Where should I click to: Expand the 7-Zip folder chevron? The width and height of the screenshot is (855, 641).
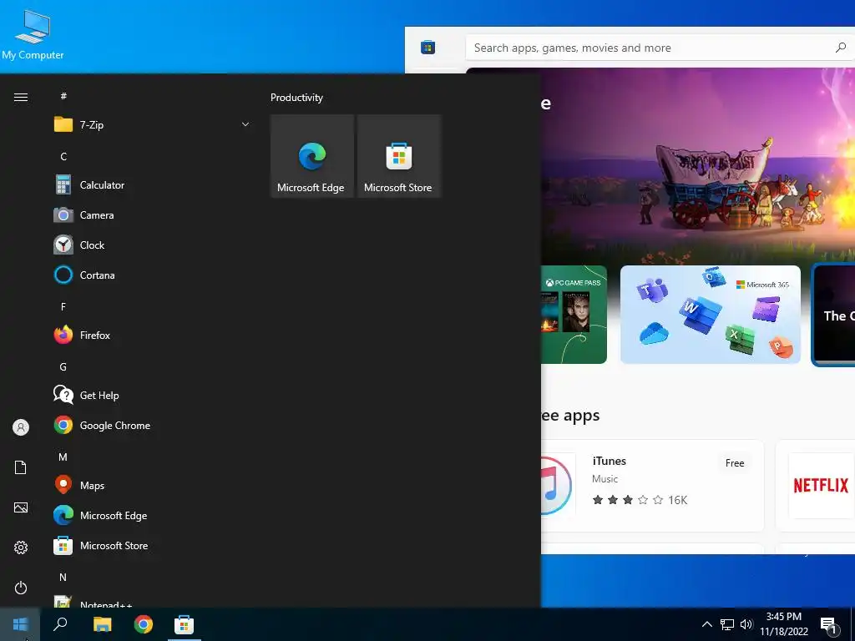(245, 125)
